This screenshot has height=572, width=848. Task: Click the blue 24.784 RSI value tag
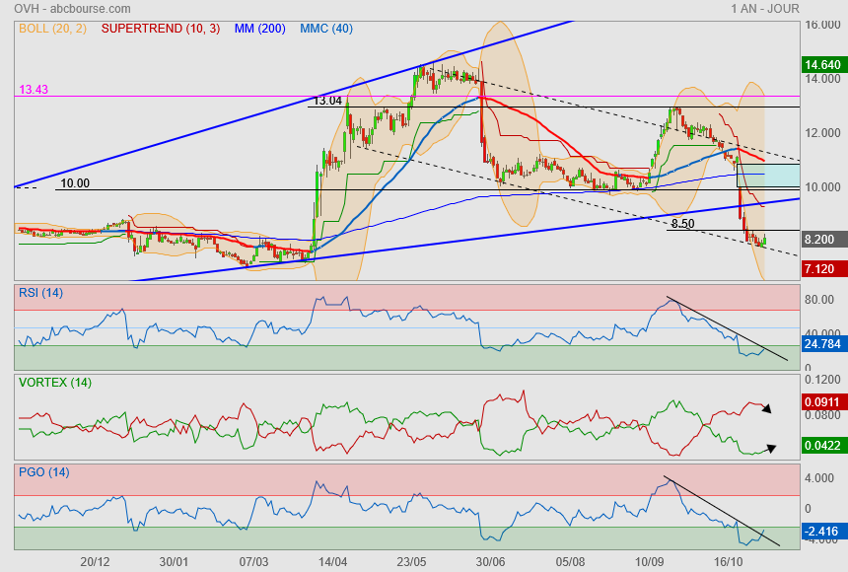point(821,345)
